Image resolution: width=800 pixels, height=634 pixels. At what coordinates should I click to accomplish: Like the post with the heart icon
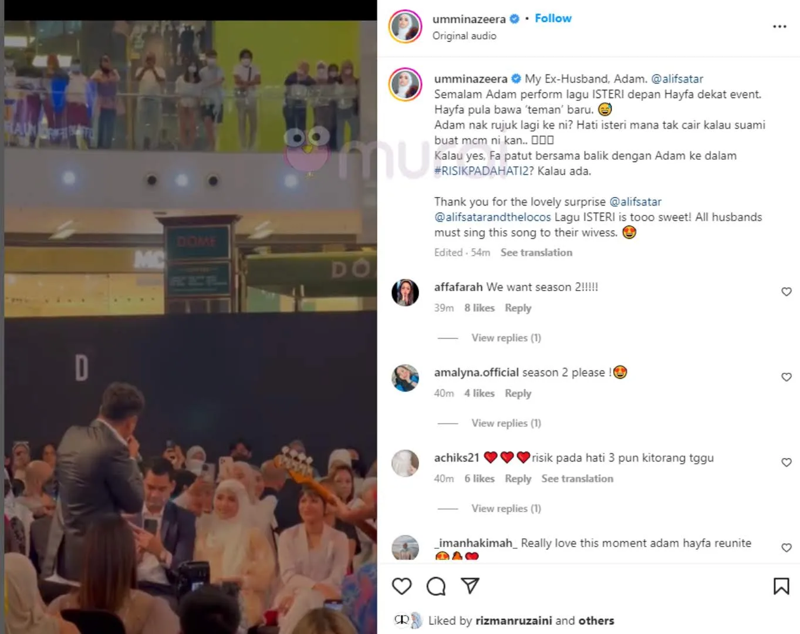point(402,586)
